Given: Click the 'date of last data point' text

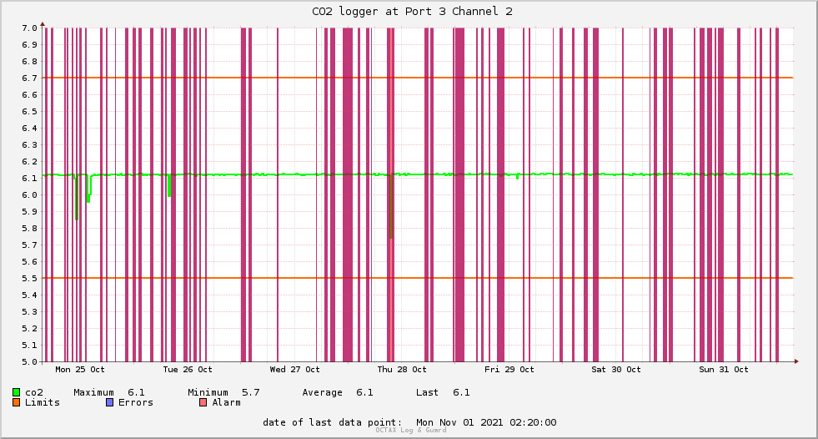Looking at the screenshot, I should pyautogui.click(x=333, y=422).
